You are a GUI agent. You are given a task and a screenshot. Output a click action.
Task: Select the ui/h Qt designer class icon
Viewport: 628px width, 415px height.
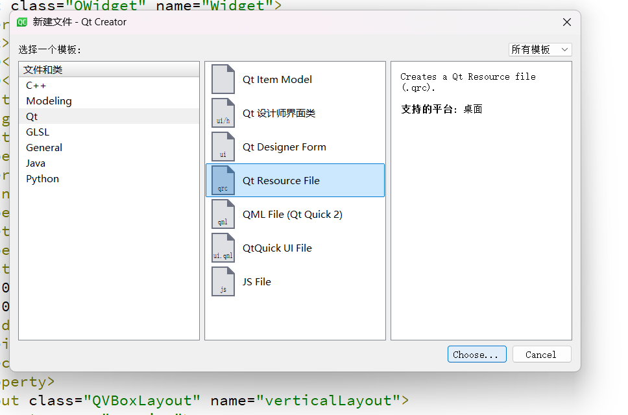223,113
